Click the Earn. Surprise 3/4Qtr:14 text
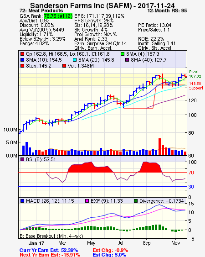 point(101,44)
